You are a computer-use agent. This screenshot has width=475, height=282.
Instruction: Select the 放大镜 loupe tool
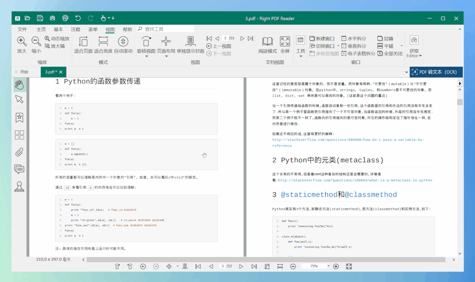(x=55, y=46)
